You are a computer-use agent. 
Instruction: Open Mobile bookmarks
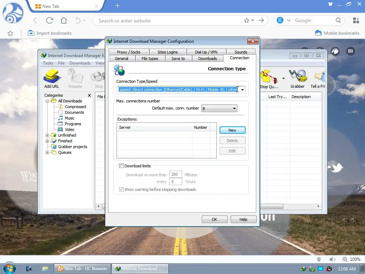(337, 33)
